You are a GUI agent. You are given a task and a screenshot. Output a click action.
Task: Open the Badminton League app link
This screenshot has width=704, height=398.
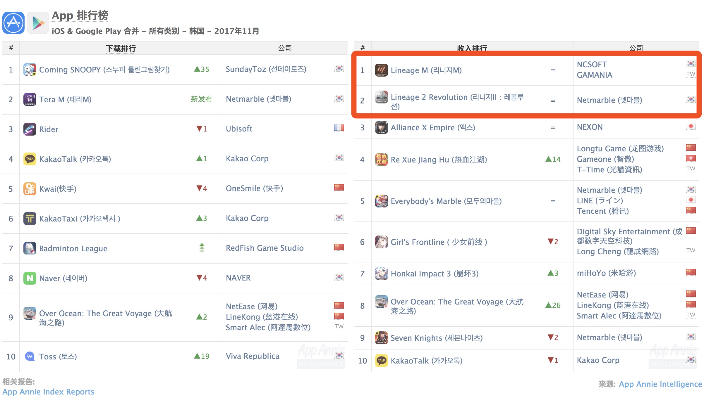[73, 248]
